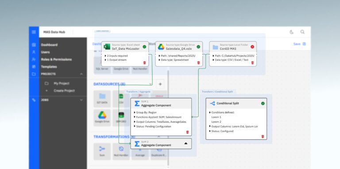This screenshot has height=169, width=340.
Task: Open Dashboard in the sidebar
Action: coord(49,45)
